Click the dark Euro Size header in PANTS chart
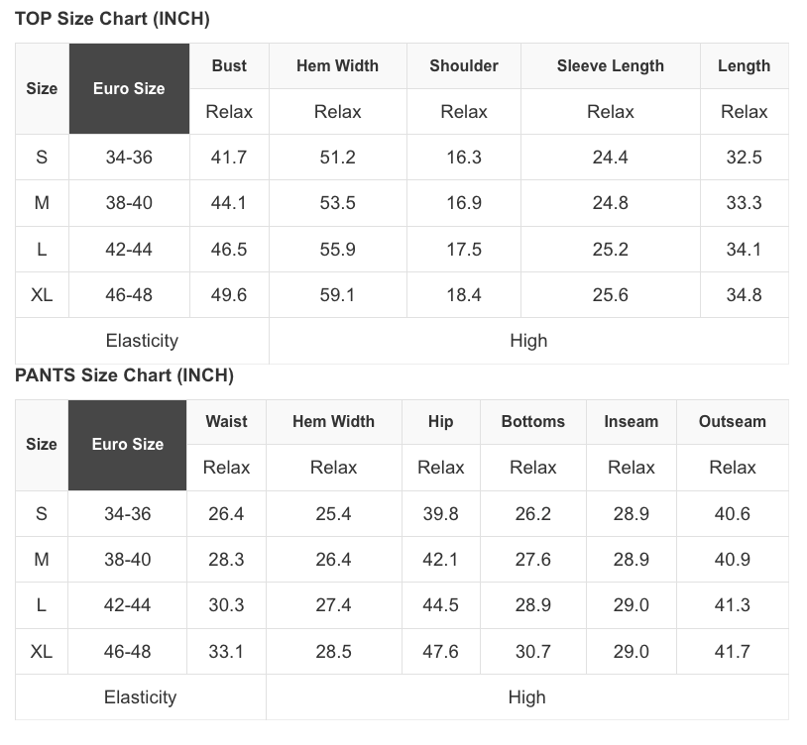807x745 pixels. click(x=128, y=445)
